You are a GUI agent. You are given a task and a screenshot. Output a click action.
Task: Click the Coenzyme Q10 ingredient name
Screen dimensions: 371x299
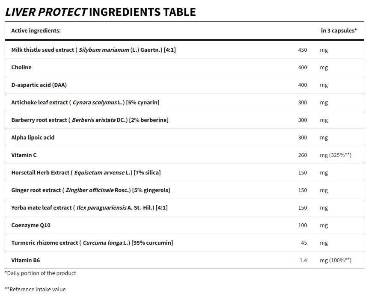click(31, 225)
